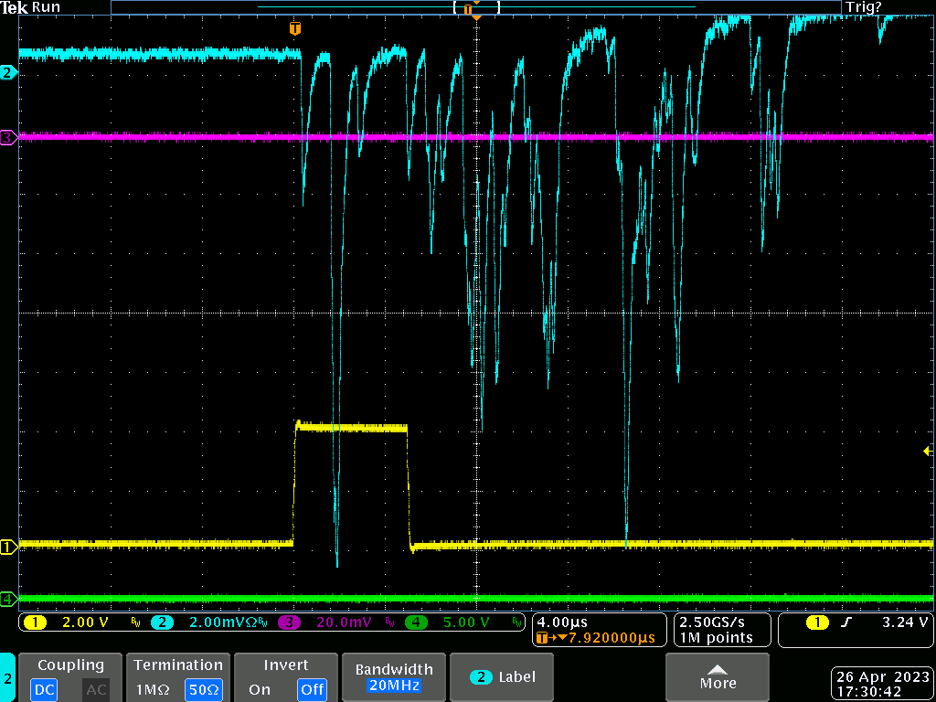The width and height of the screenshot is (936, 702).
Task: Click the rising edge trigger slope icon
Action: [x=845, y=622]
